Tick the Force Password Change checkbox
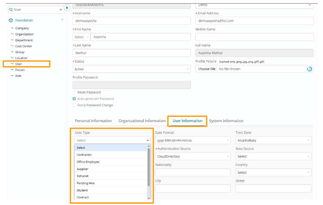 pyautogui.click(x=74, y=105)
